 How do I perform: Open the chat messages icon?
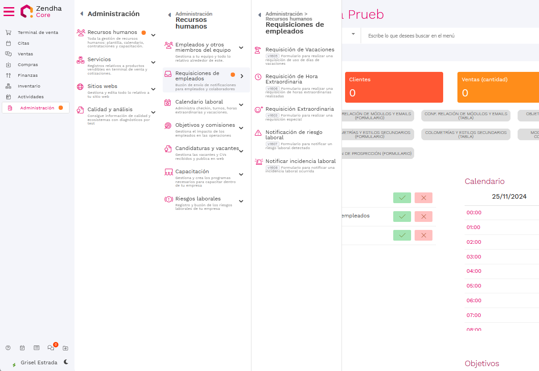tap(51, 348)
